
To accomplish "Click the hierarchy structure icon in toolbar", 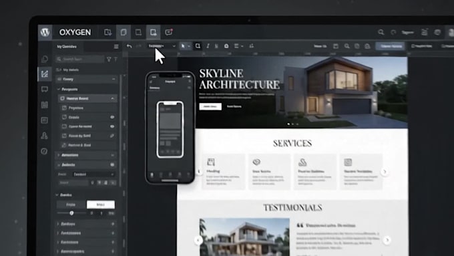I will tap(251, 46).
